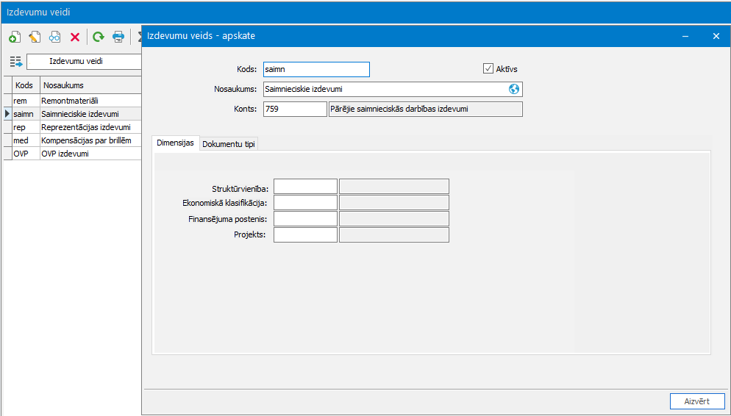This screenshot has width=731, height=416.
Task: Click the Ekonomiskā klasifikācija description box
Action: (394, 203)
